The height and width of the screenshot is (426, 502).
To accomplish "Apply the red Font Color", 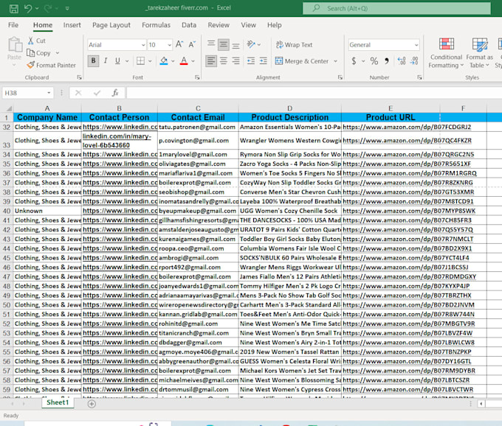I will (184, 60).
